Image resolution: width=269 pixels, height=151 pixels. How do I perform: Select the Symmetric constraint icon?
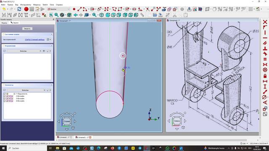click(265, 65)
